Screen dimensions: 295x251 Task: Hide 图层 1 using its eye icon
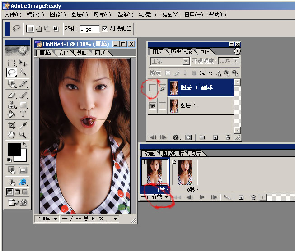tap(153, 105)
